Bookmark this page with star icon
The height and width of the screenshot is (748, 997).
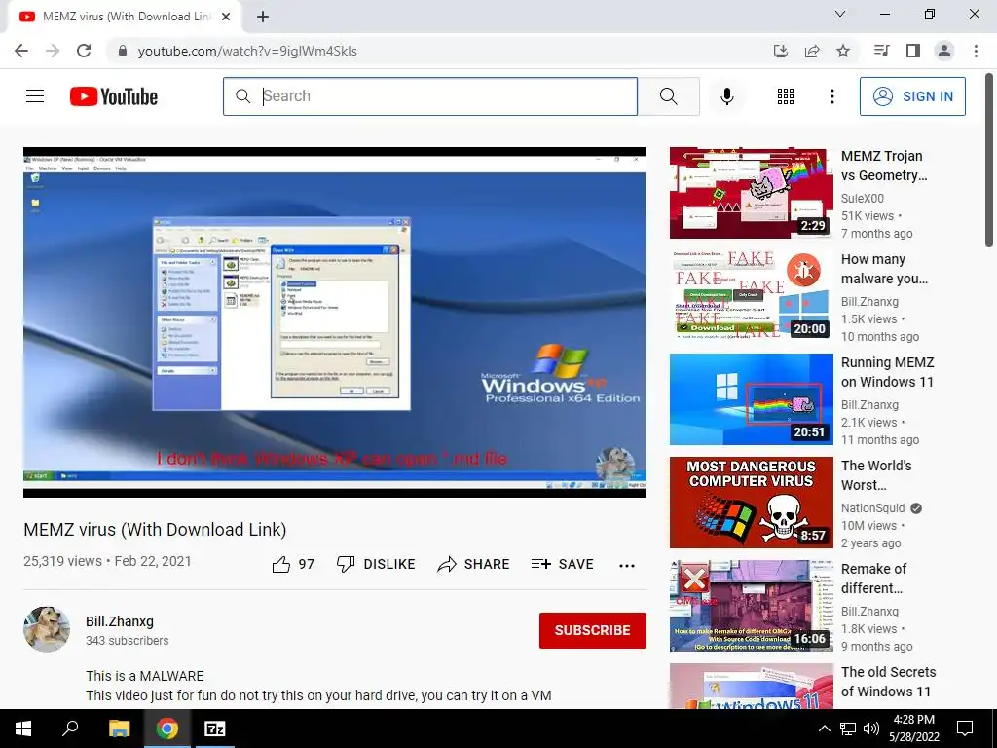(x=843, y=51)
